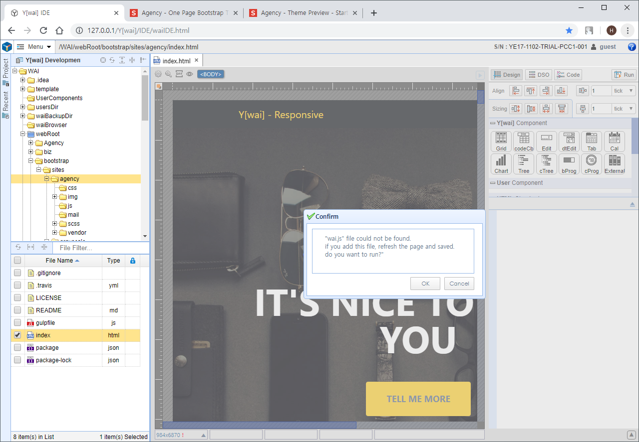Screen dimensions: 639x442
Task: Uncheck the index file checkbox
Action: (x=17, y=335)
